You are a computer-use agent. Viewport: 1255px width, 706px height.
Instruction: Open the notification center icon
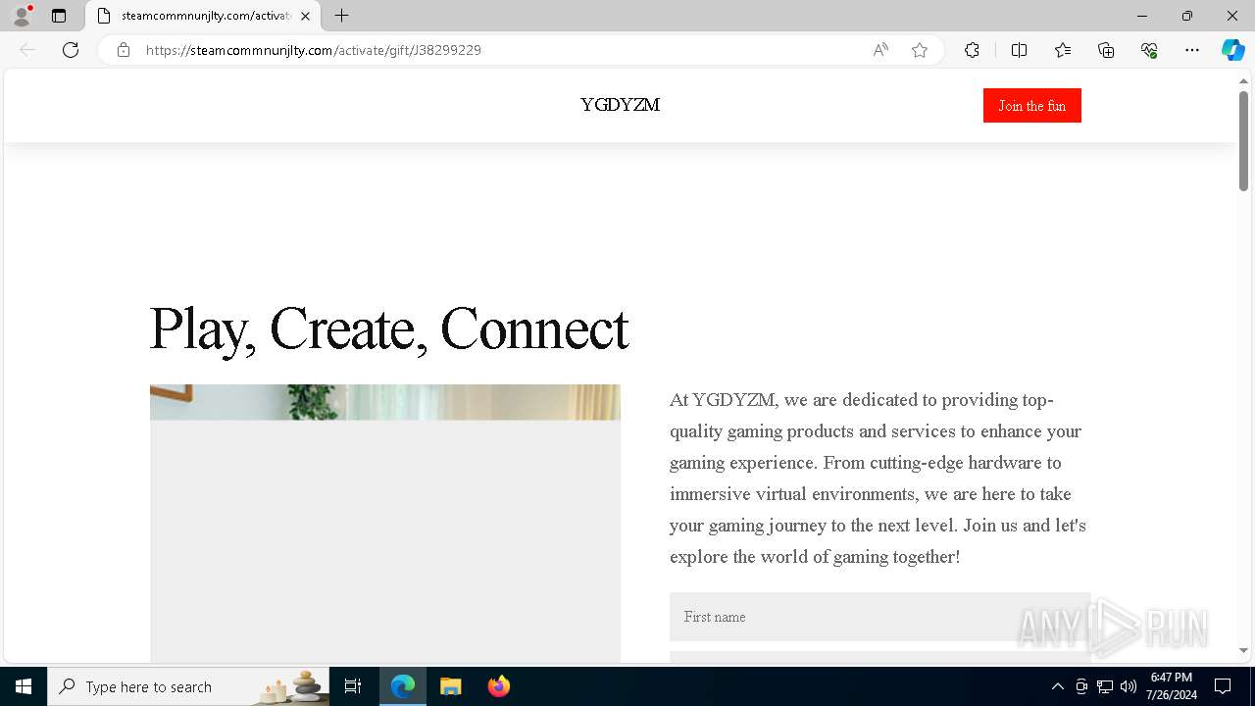(x=1223, y=686)
